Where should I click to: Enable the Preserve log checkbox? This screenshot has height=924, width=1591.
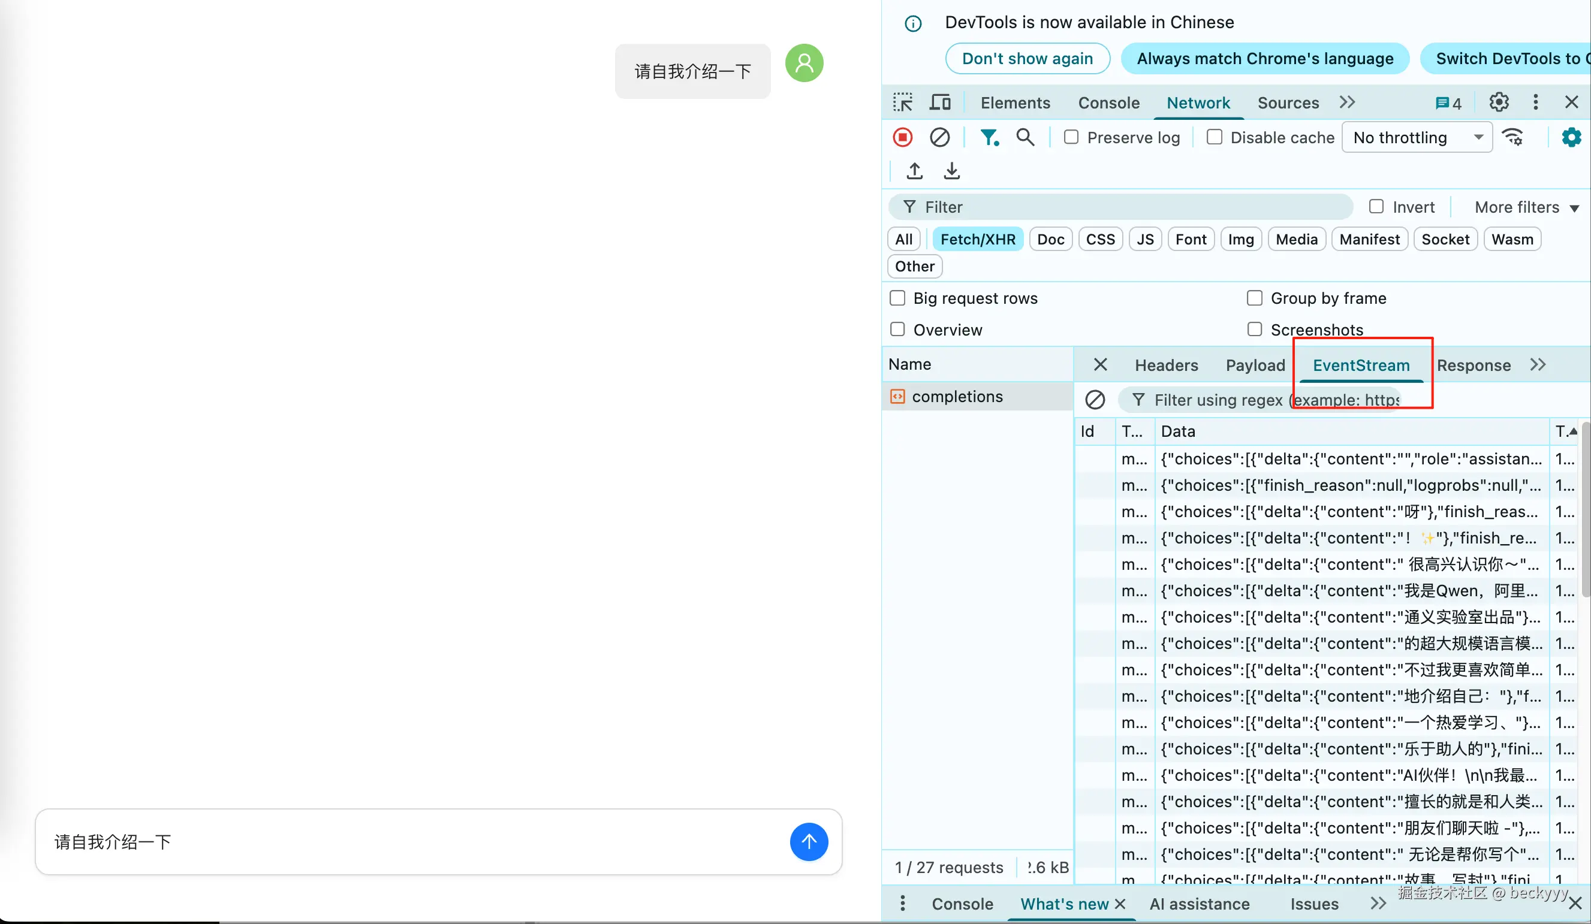pyautogui.click(x=1071, y=137)
